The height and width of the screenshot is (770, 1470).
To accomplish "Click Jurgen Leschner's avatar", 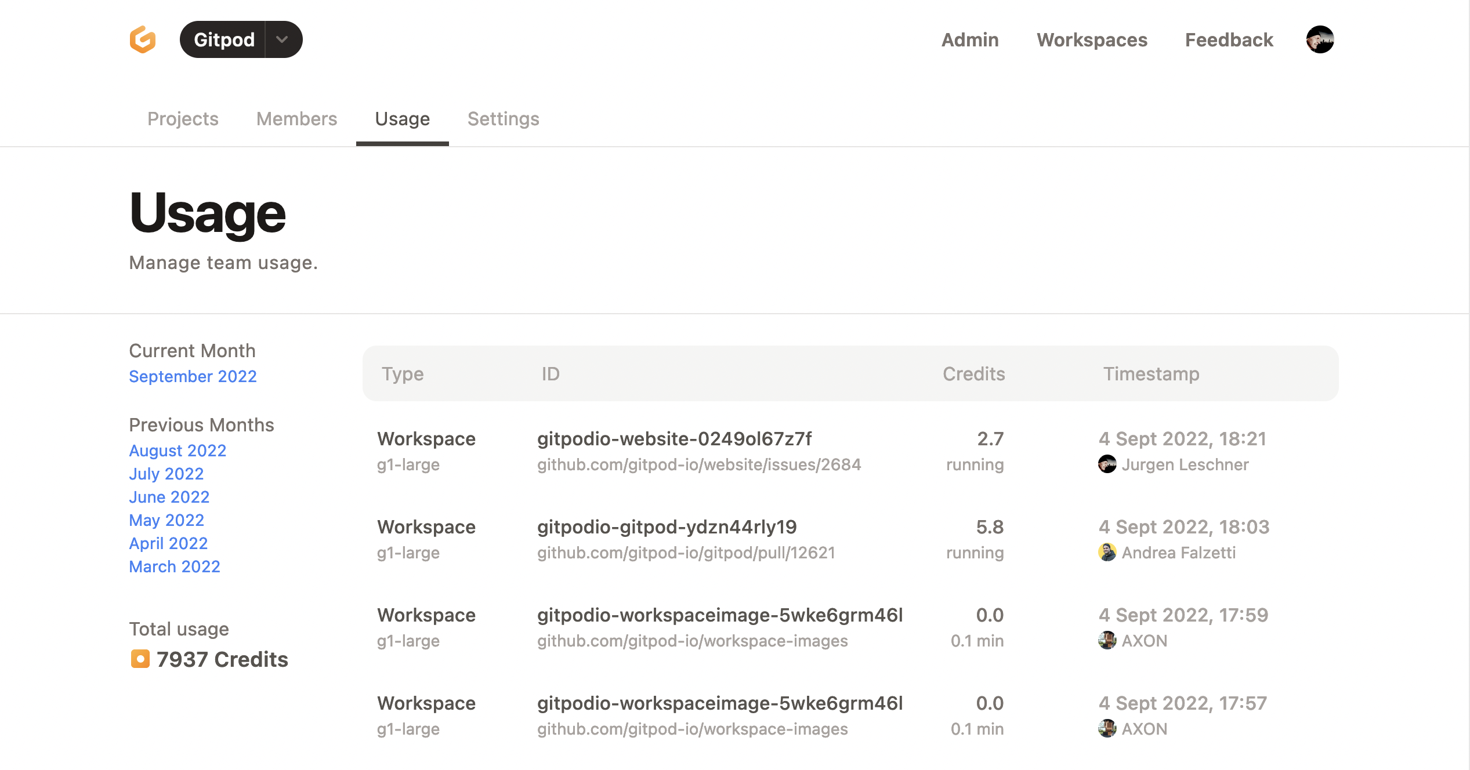I will pyautogui.click(x=1107, y=464).
